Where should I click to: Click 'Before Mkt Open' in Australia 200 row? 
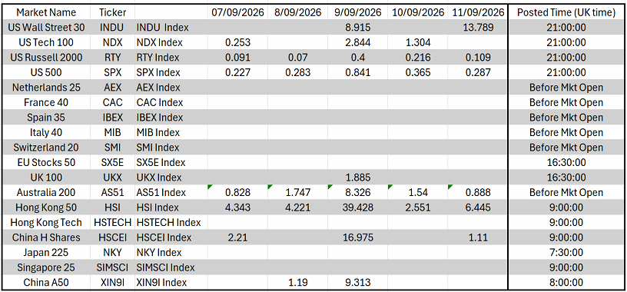point(566,192)
